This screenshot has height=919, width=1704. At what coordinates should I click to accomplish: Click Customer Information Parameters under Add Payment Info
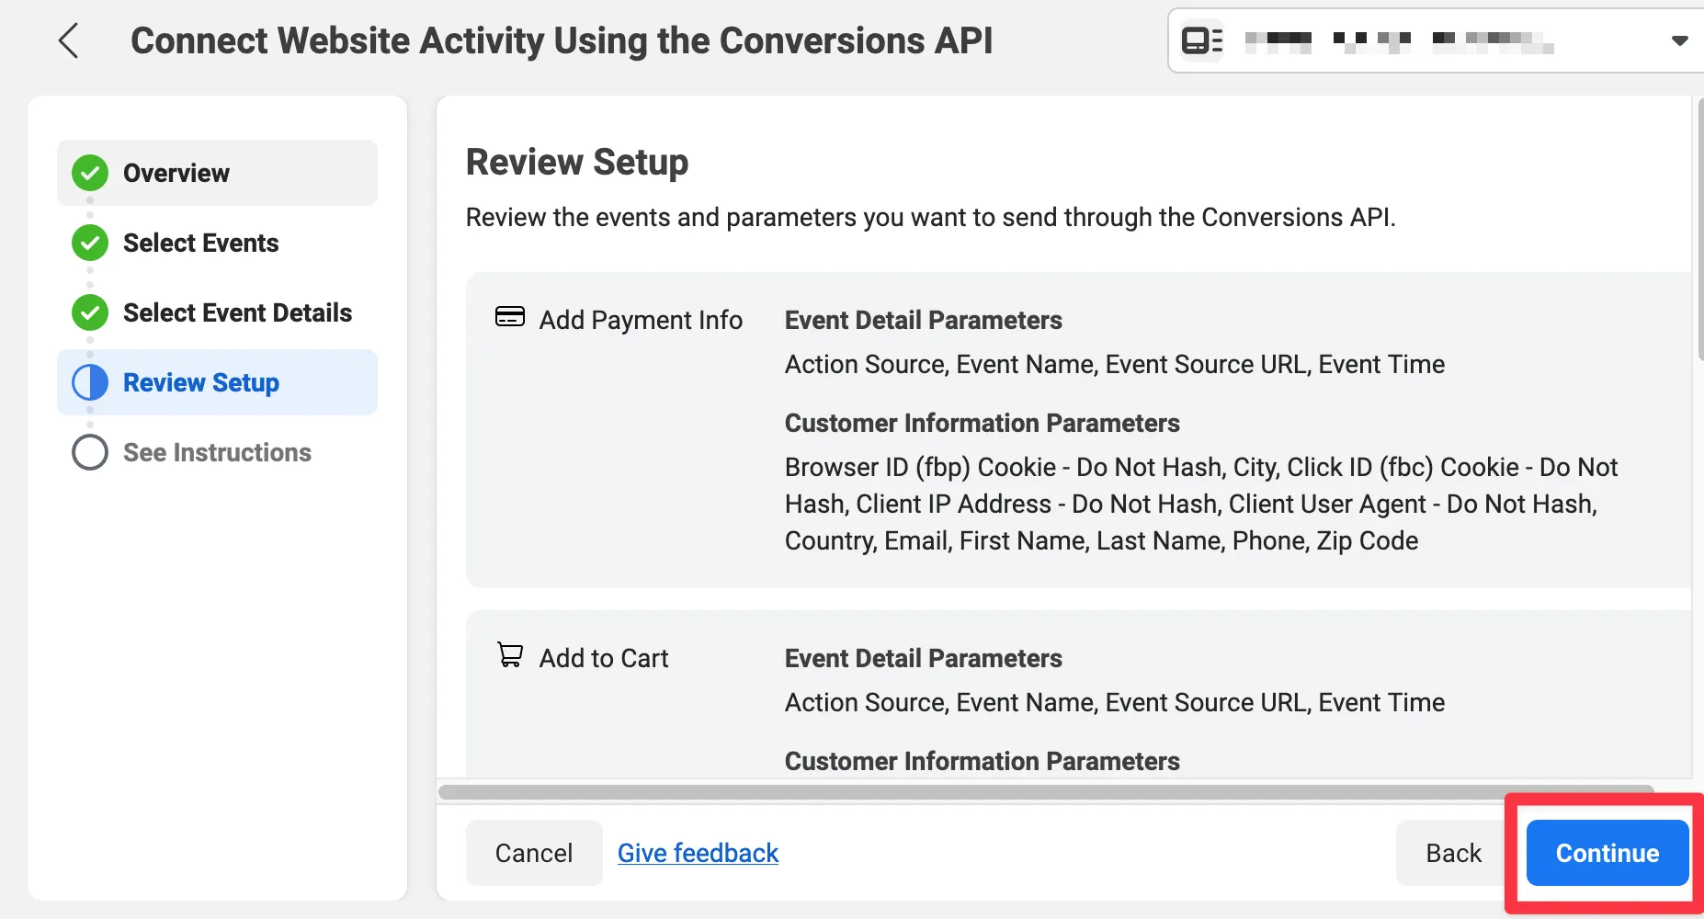tap(983, 423)
